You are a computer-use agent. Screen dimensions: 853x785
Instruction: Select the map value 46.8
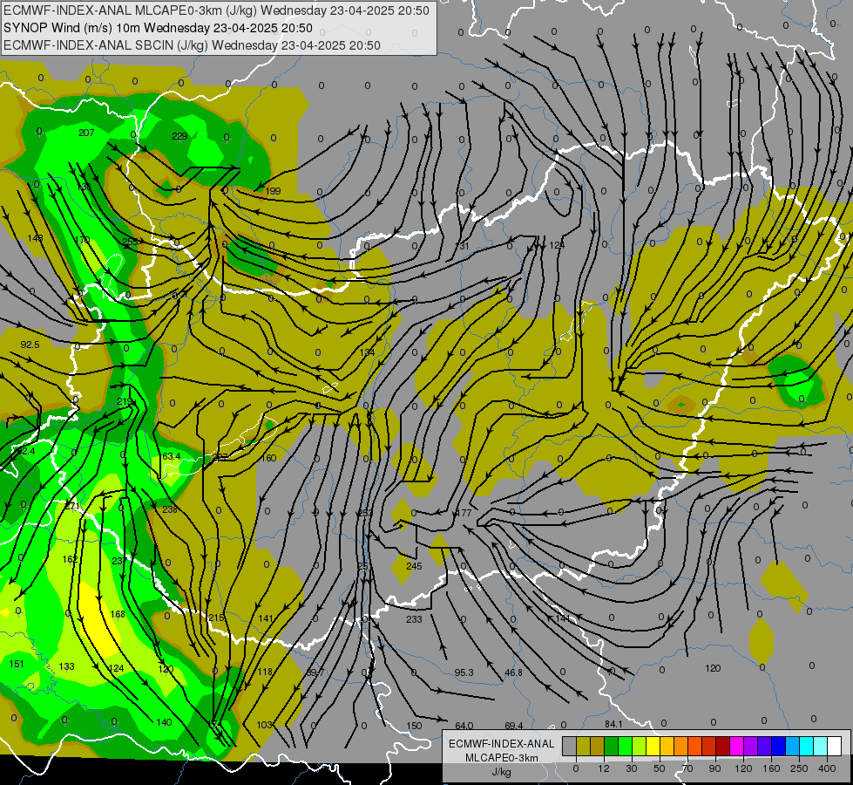pos(513,672)
